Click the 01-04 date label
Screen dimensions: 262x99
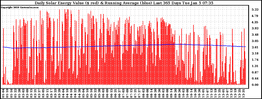[x=3, y=93]
